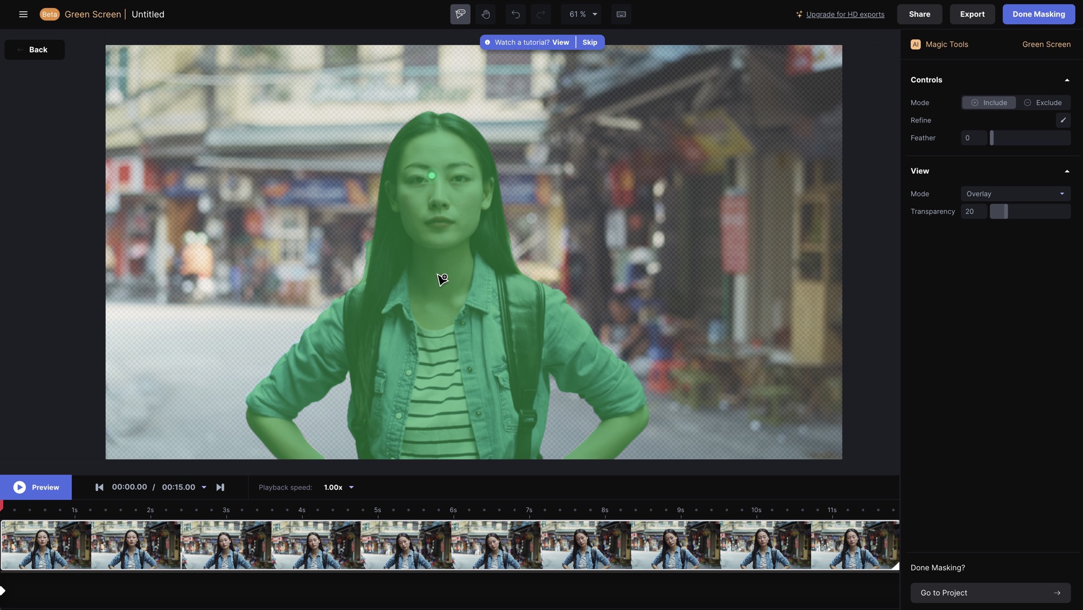Click the red playhead marker at timeline start
The width and height of the screenshot is (1083, 610).
pos(2,505)
